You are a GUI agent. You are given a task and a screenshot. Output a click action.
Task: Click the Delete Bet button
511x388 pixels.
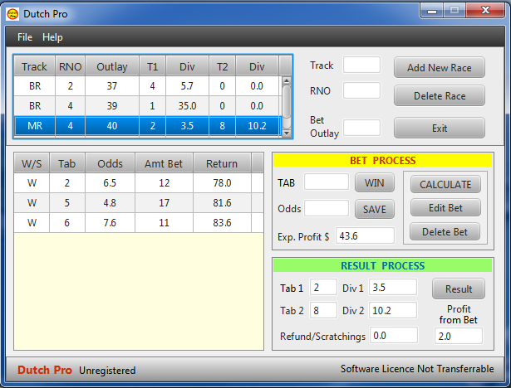click(445, 231)
